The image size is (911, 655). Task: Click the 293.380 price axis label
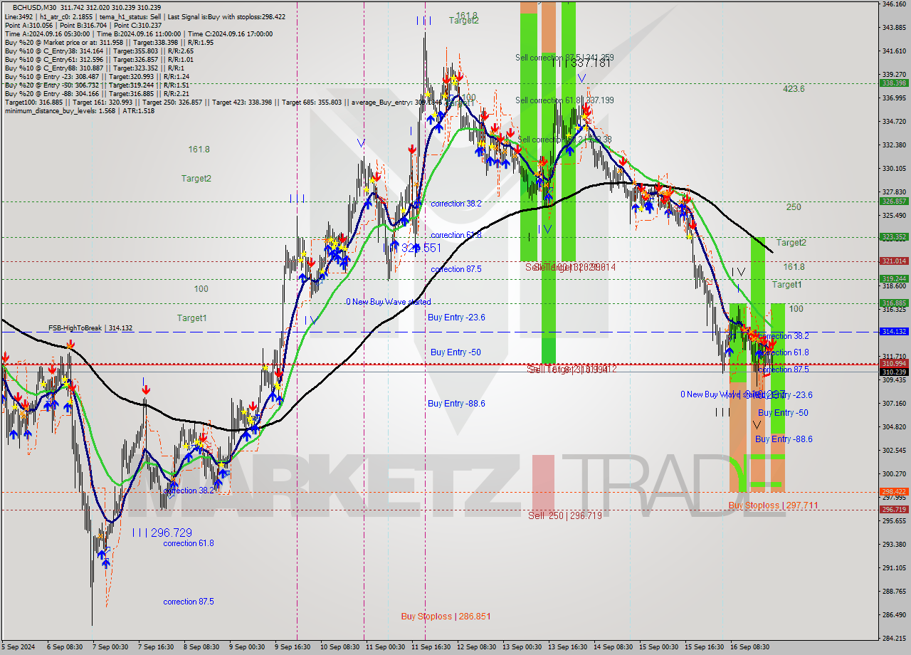tap(893, 545)
